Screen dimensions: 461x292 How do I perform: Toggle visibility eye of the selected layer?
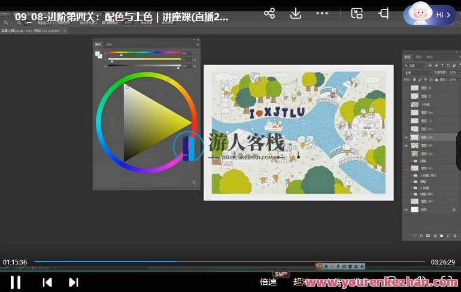[406, 137]
